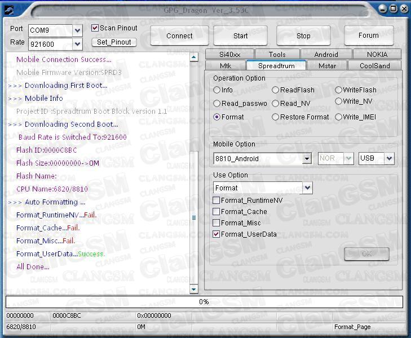Choose the Read_NV operation
411x338 pixels.
point(275,104)
